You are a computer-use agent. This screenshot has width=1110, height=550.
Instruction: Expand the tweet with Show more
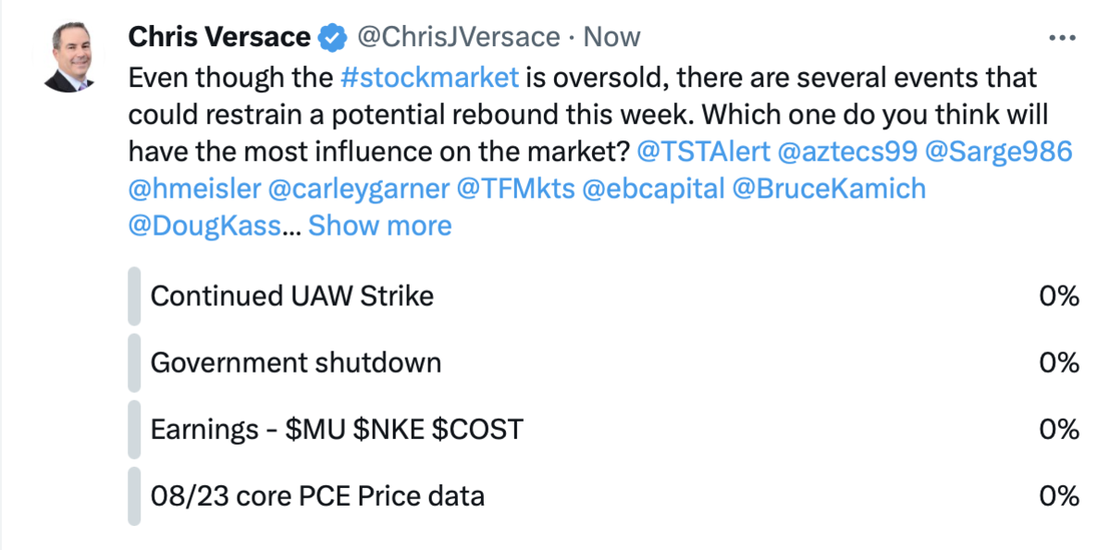coord(379,225)
